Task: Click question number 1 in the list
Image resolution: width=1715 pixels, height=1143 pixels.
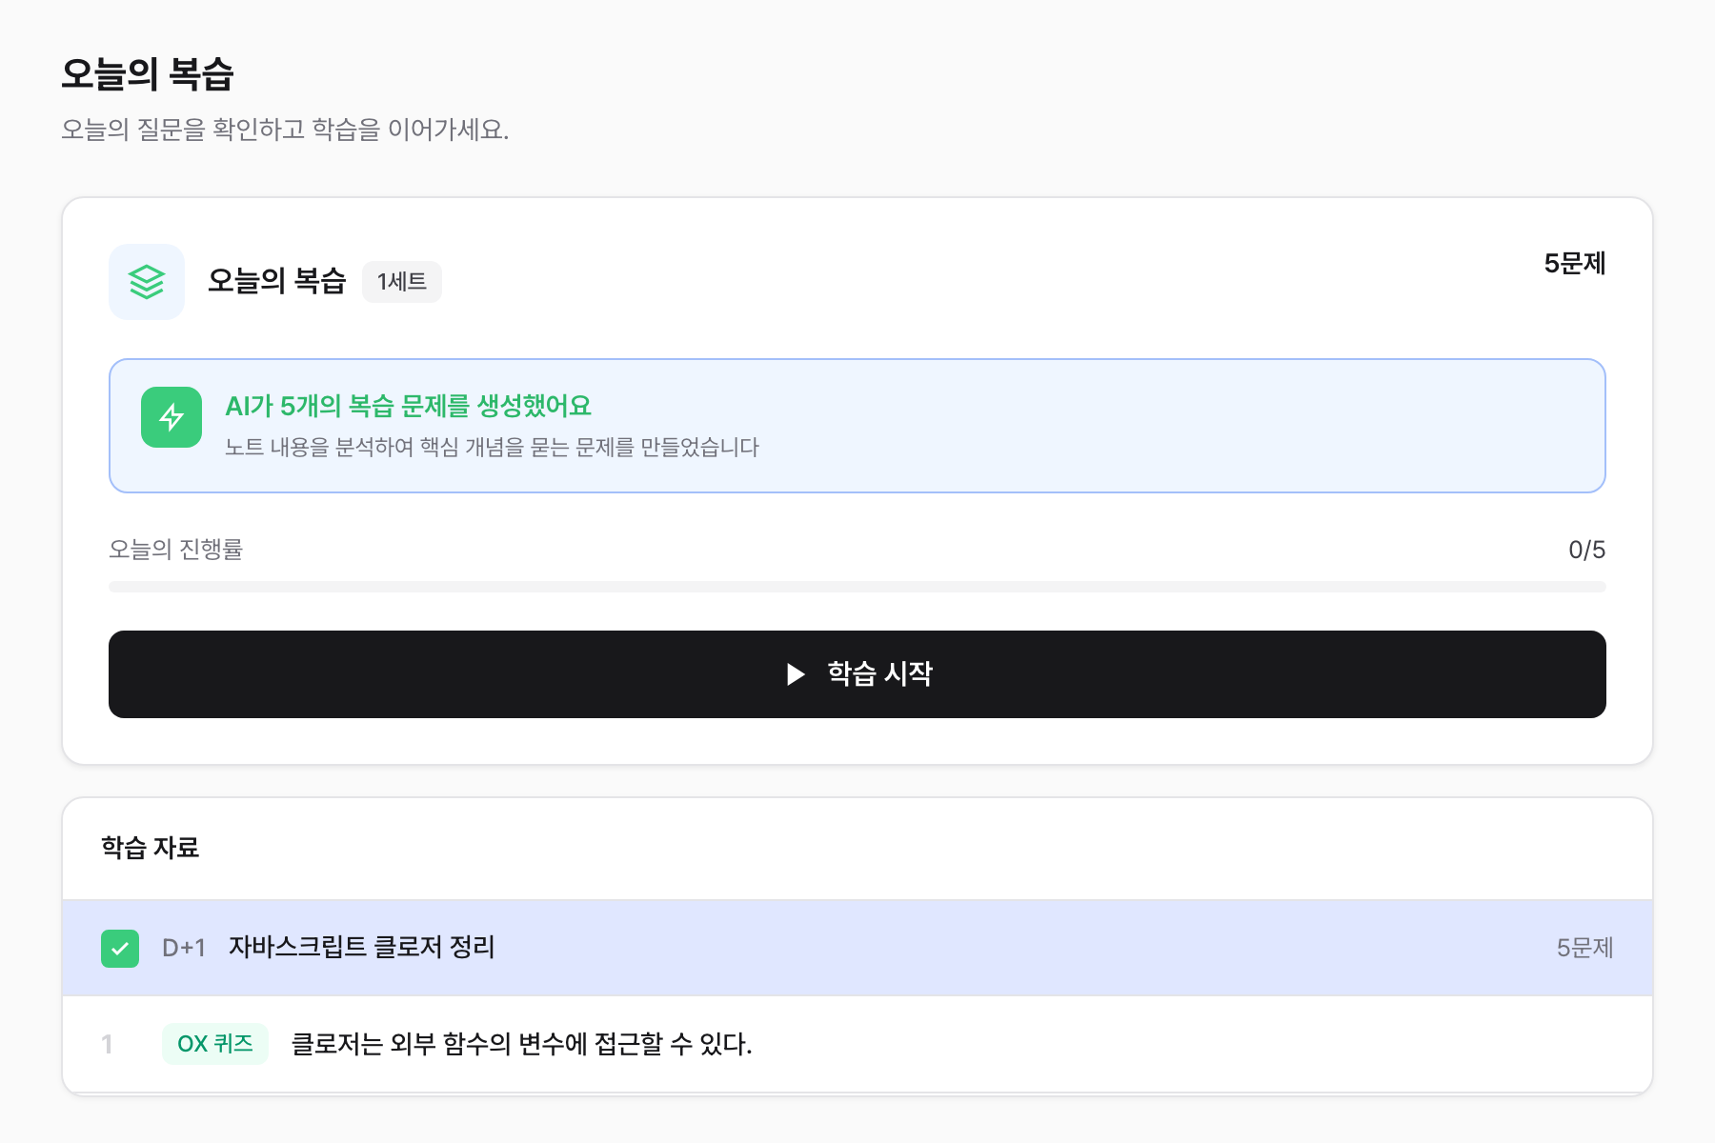Action: click(108, 1045)
